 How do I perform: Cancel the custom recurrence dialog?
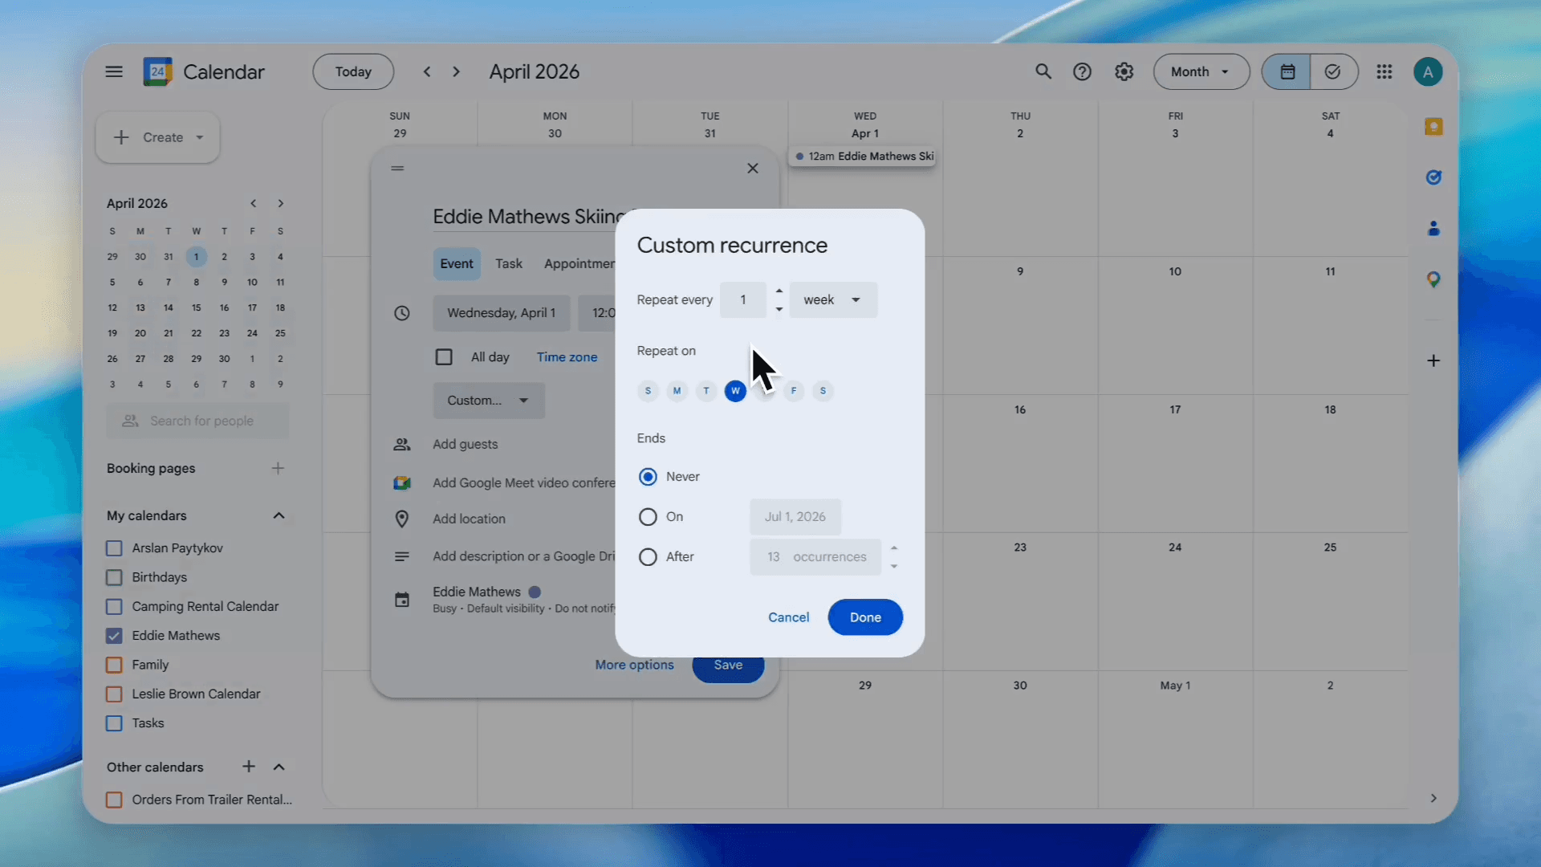(x=788, y=617)
